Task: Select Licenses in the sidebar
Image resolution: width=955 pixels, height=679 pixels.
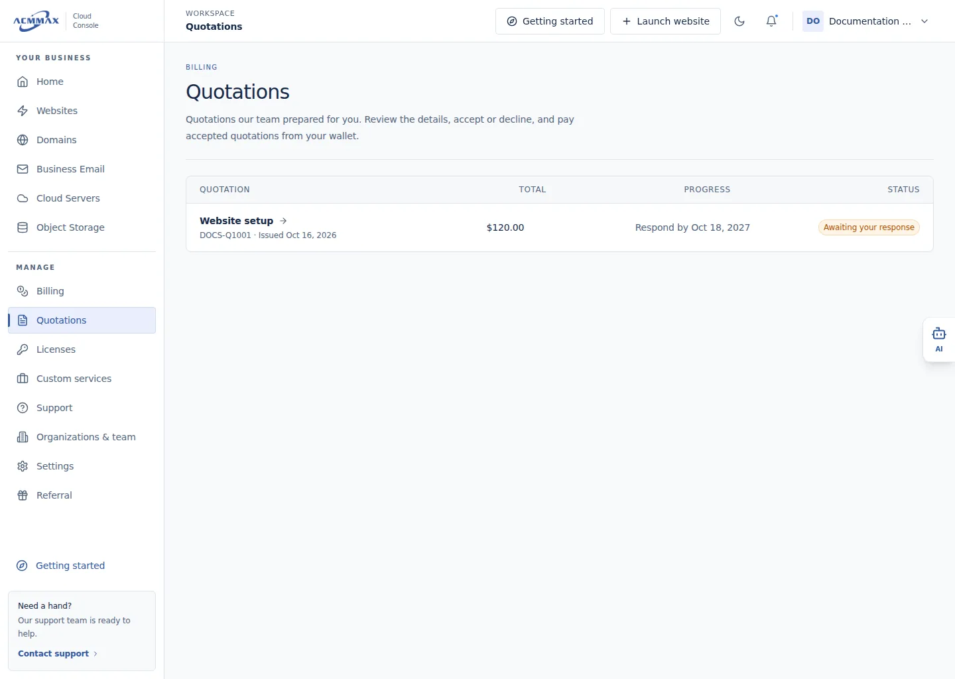Action: (x=82, y=349)
